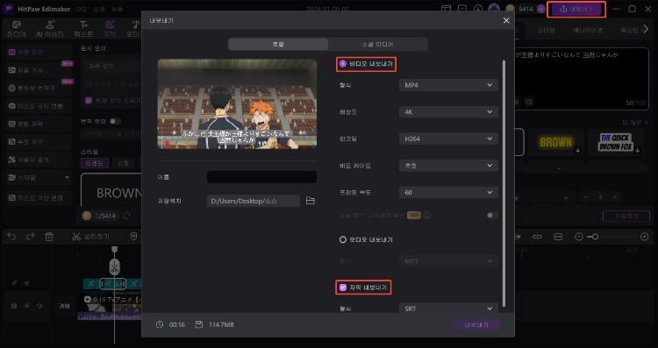The image size is (658, 348).
Task: Open the 스타일 tab in right panel
Action: pyautogui.click(x=546, y=30)
